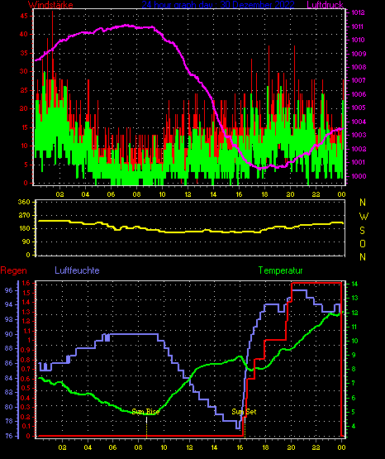Click pressure axis value 1003
Viewport: 385px width, 459px height.
click(x=358, y=135)
